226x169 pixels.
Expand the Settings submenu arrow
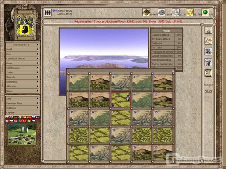(38, 108)
